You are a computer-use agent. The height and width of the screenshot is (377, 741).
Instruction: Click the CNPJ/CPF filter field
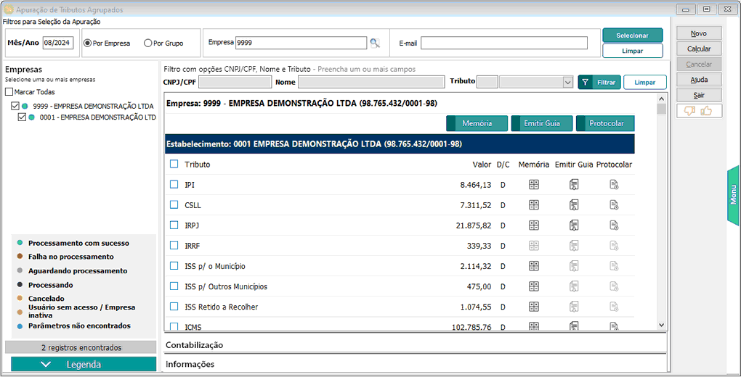235,82
